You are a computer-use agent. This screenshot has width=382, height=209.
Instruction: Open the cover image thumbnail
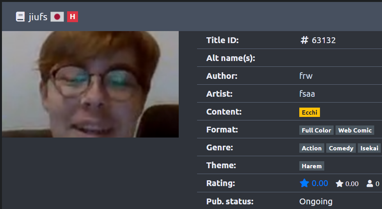click(91, 84)
